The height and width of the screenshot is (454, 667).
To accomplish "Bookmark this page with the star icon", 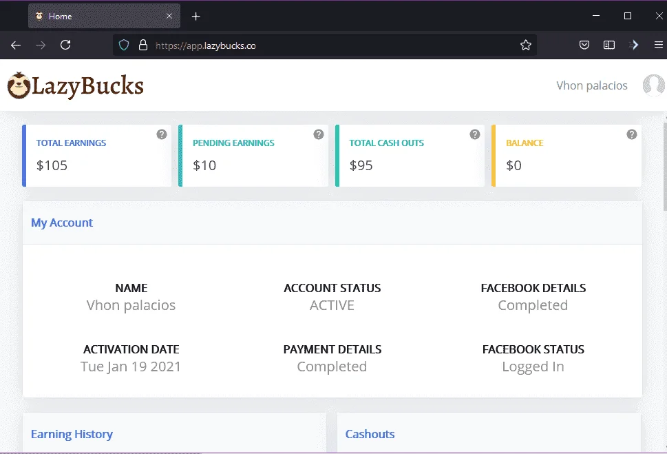I will [x=526, y=45].
